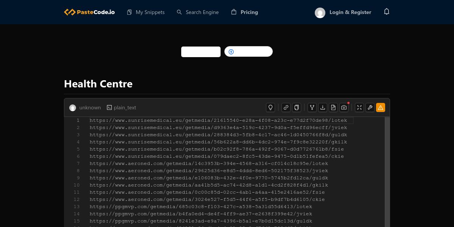454x227 pixels.
Task: Click Login & Register
Action: (x=350, y=12)
